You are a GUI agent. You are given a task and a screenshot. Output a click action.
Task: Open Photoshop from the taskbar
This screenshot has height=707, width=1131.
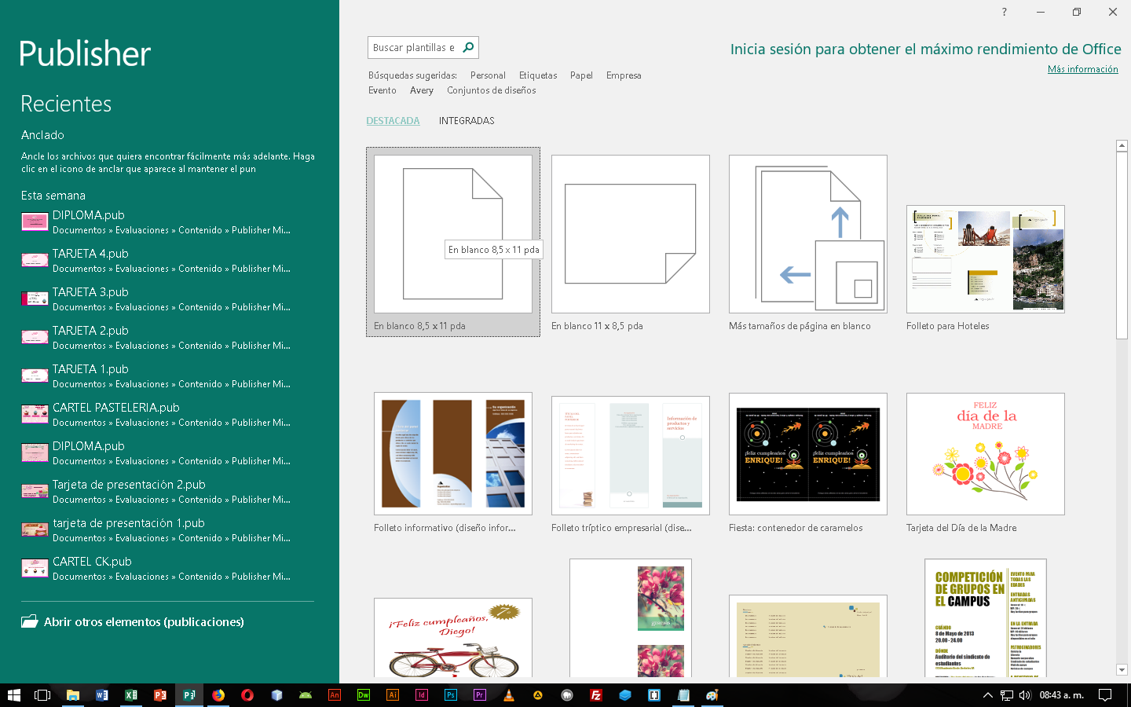pos(451,695)
